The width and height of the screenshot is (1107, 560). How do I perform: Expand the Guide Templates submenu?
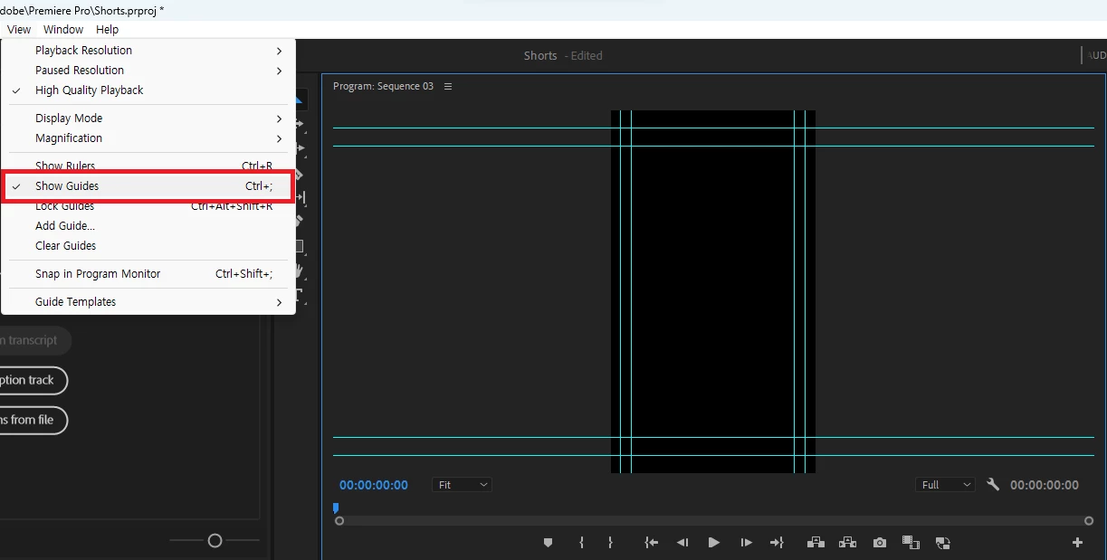point(148,302)
